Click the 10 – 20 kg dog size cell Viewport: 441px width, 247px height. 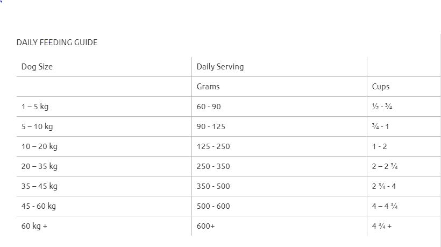[39, 146]
